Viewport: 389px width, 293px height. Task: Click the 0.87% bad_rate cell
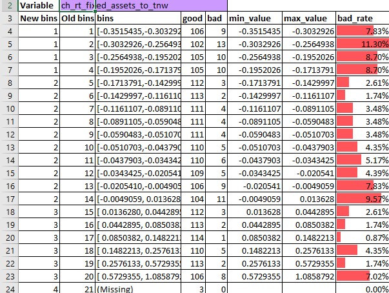click(x=363, y=237)
